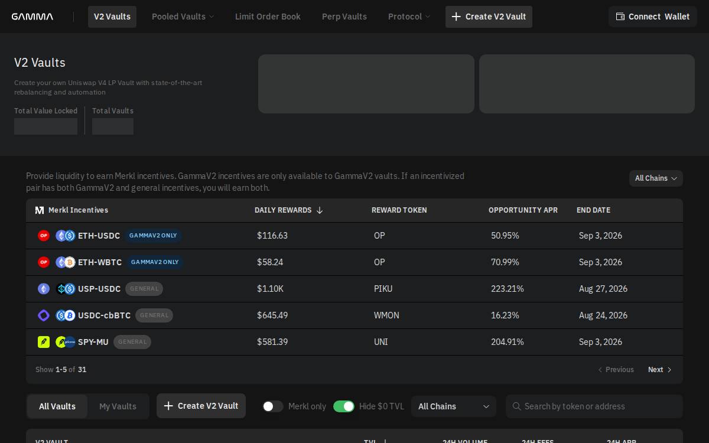This screenshot has width=709, height=443.
Task: Click the USDC token icon in the ETH-USDC row
Action: (70, 236)
